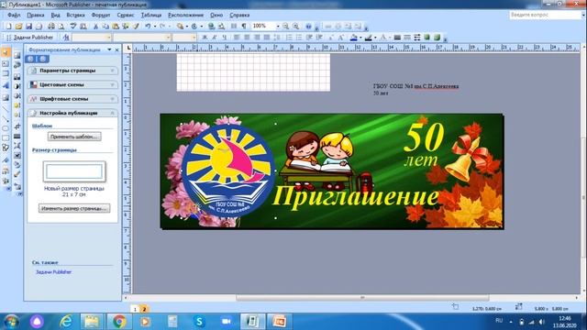Open the Формат menu
This screenshot has width=587, height=330.
pyautogui.click(x=101, y=15)
